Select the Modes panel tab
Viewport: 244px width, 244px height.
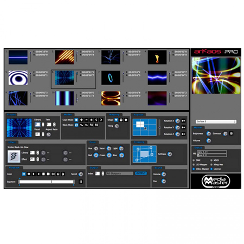(x=68, y=114)
